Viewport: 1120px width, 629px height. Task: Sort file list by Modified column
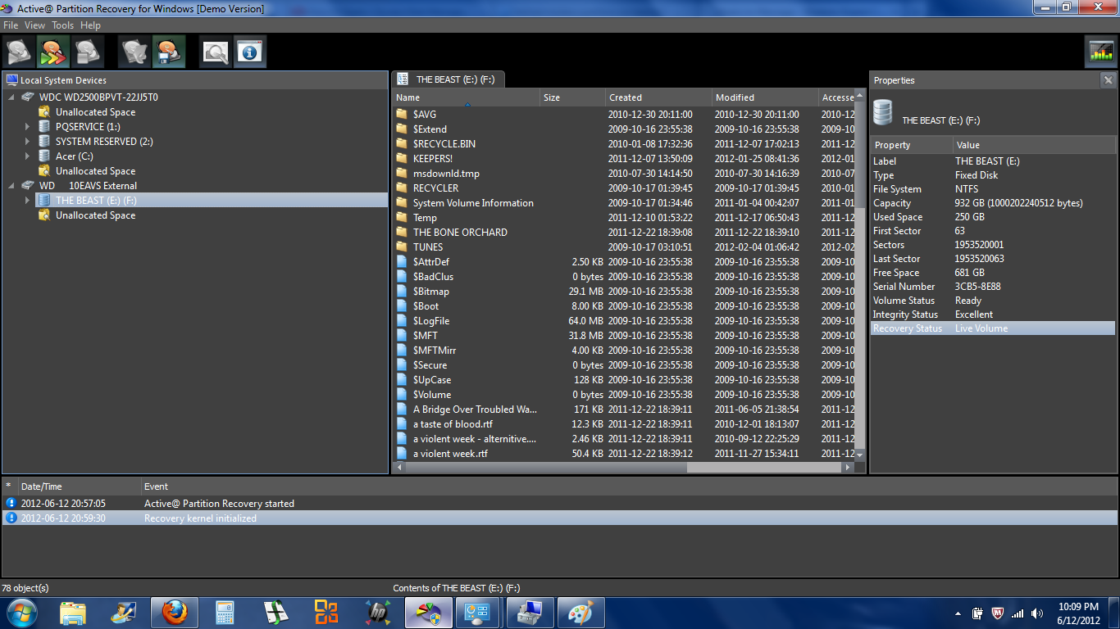[765, 97]
